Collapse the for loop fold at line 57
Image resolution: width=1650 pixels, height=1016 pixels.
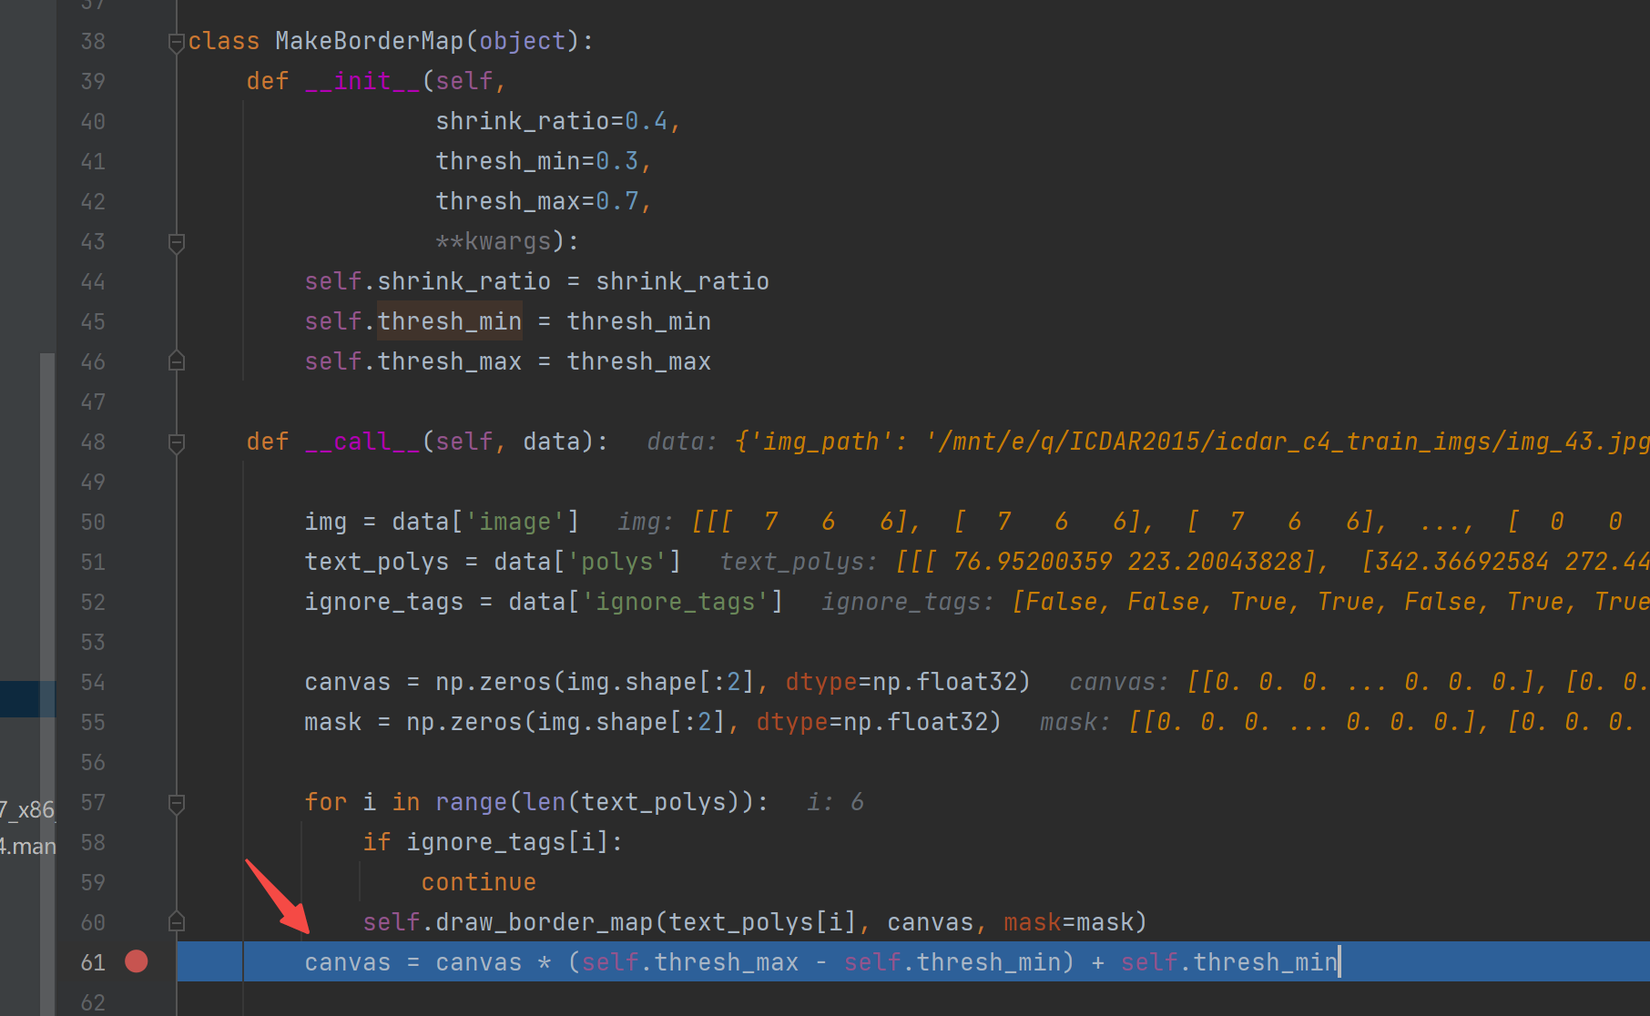click(177, 803)
